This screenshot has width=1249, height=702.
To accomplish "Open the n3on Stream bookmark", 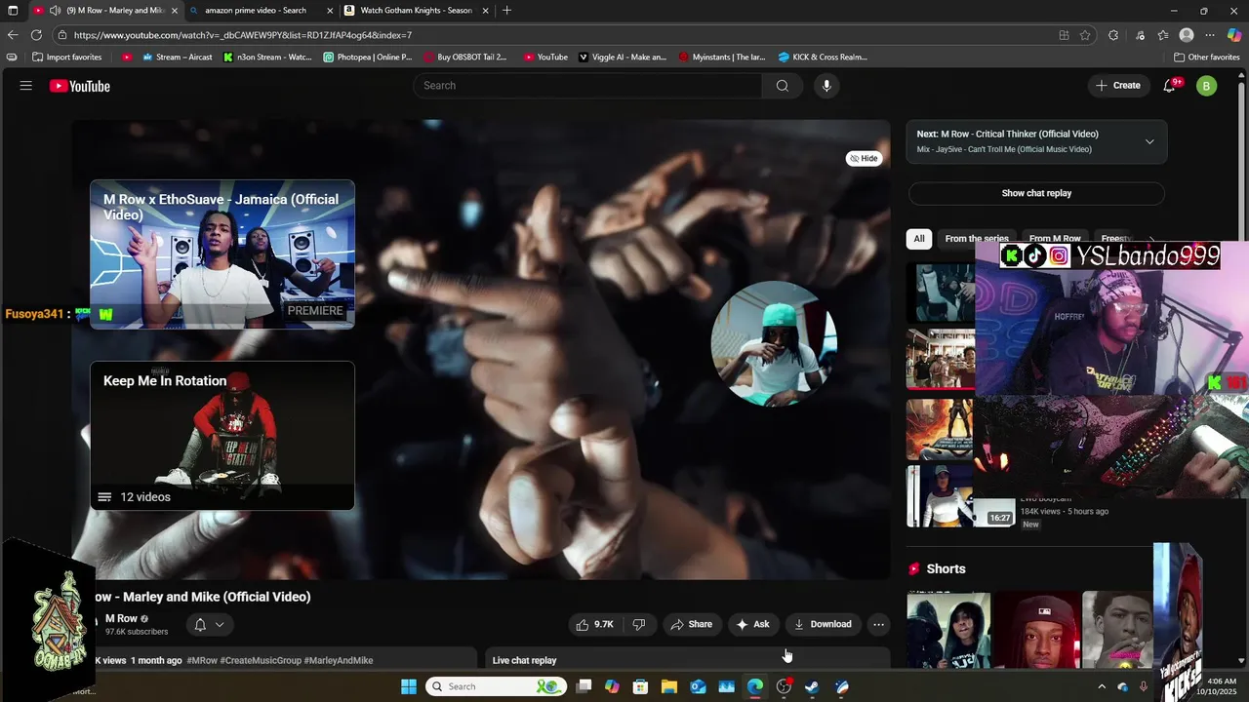I will pos(267,58).
